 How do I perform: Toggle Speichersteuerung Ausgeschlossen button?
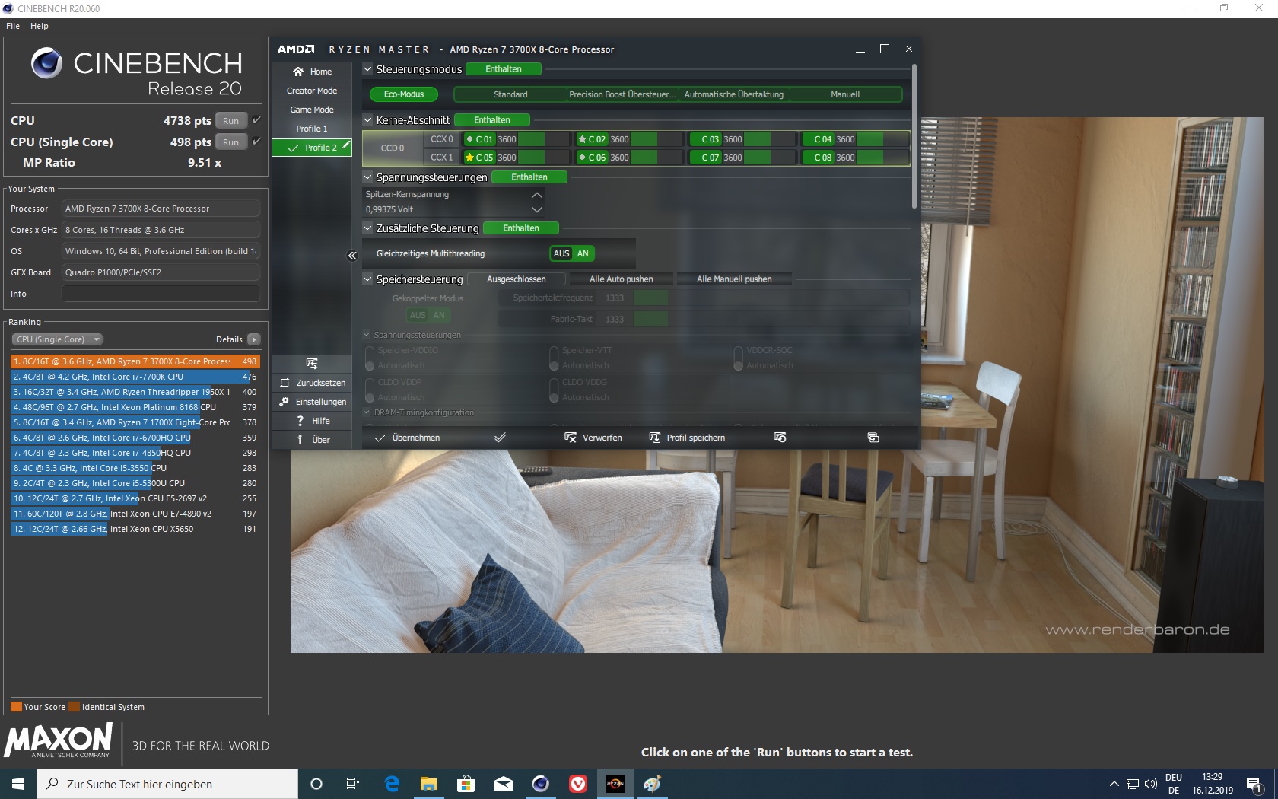(x=517, y=279)
